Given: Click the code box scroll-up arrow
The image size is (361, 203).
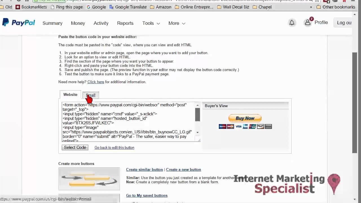Looking at the screenshot, I should pyautogui.click(x=197, y=105).
